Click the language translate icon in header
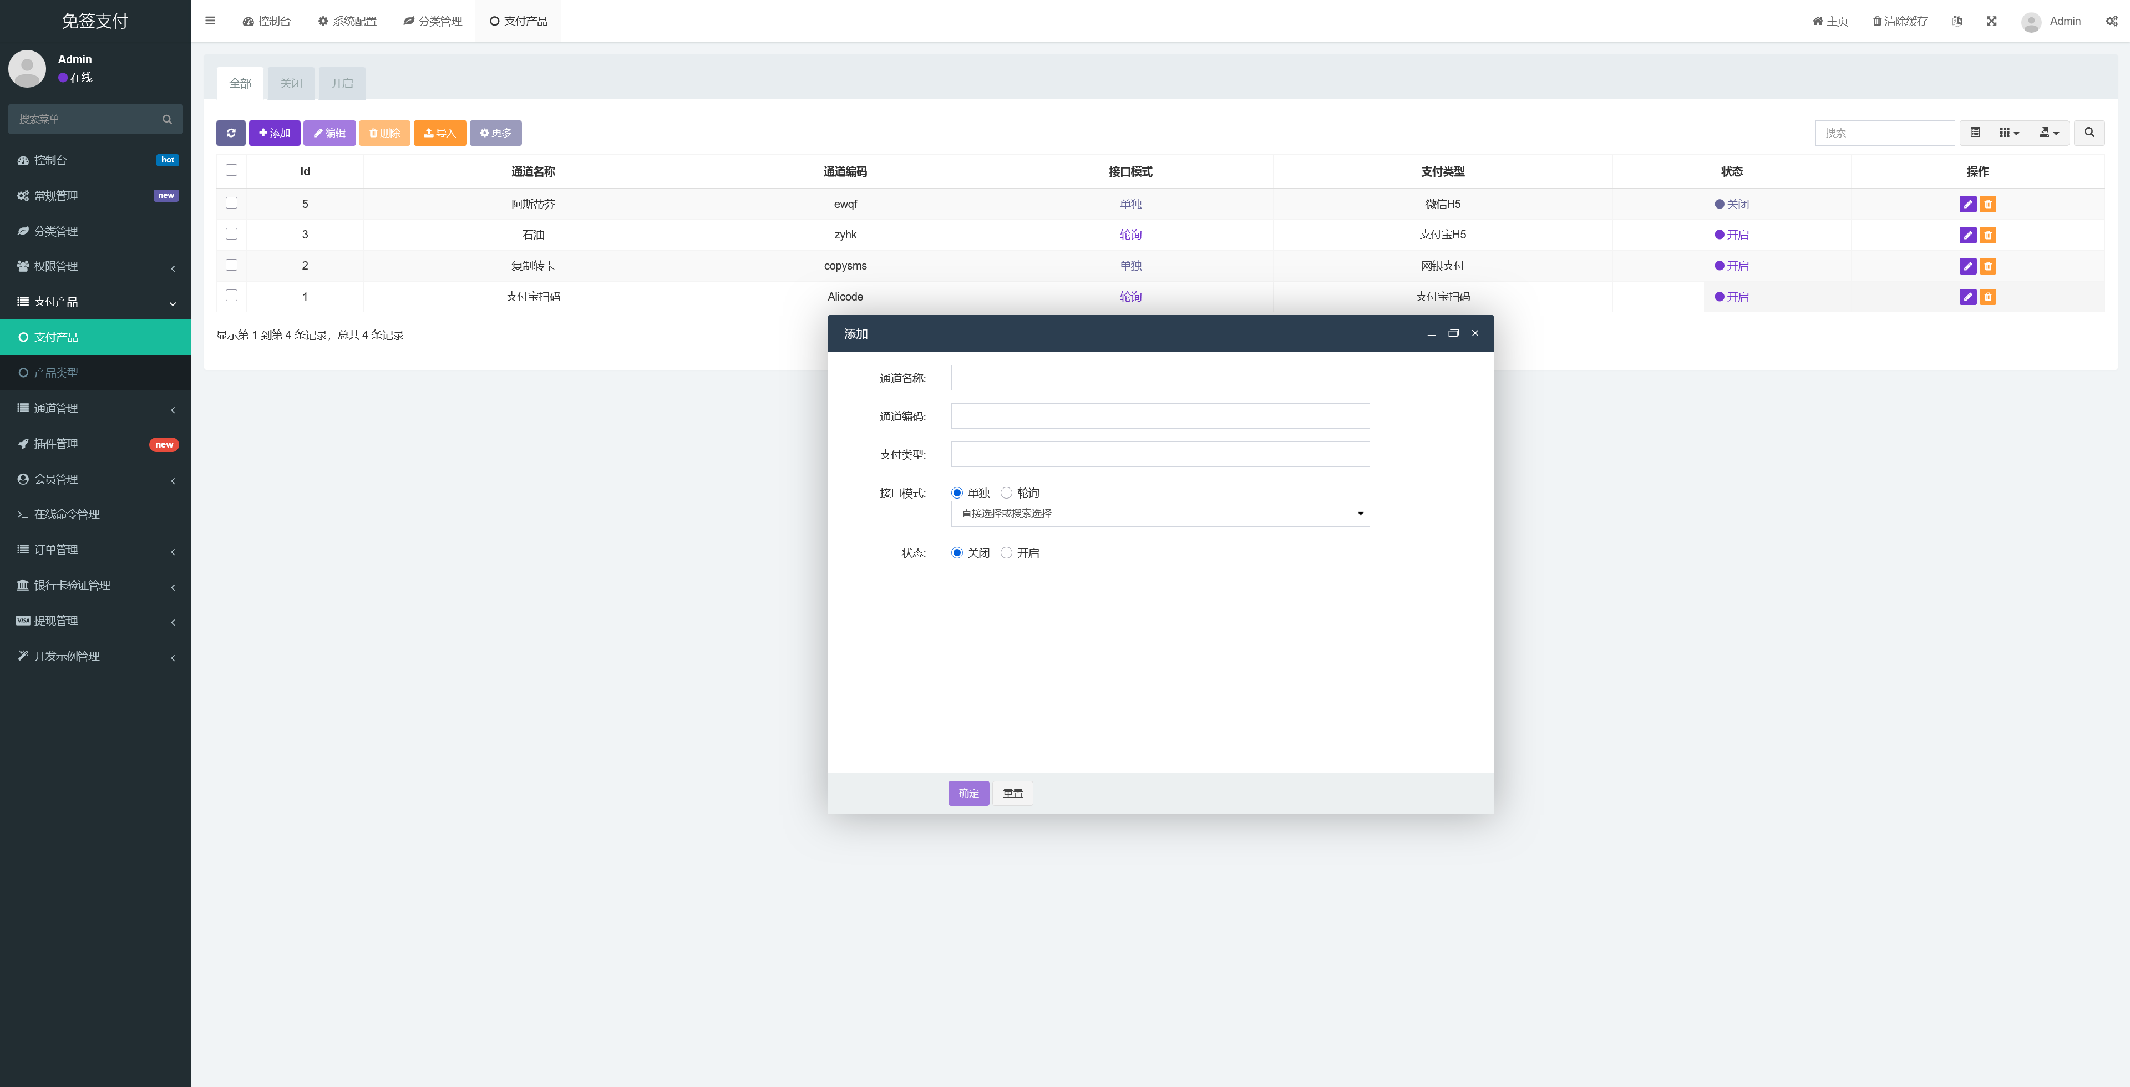 (1957, 22)
